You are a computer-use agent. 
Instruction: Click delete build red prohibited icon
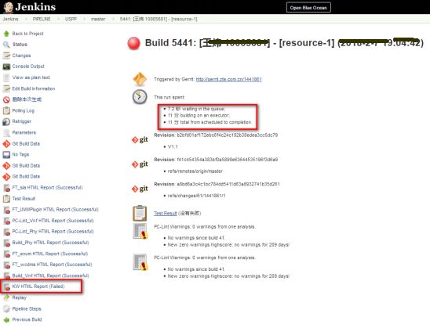pyautogui.click(x=6, y=99)
